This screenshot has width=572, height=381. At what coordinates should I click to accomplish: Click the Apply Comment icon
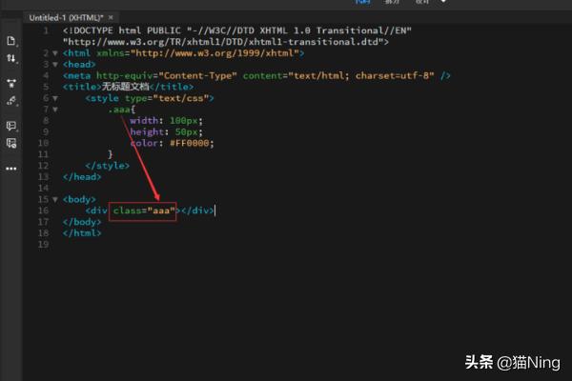coord(11,126)
